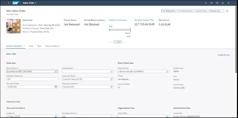Open value help for Sales Office

pos(167,116)
